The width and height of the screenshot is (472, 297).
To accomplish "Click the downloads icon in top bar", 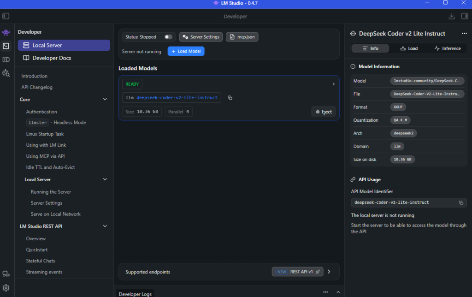I will click(451, 16).
